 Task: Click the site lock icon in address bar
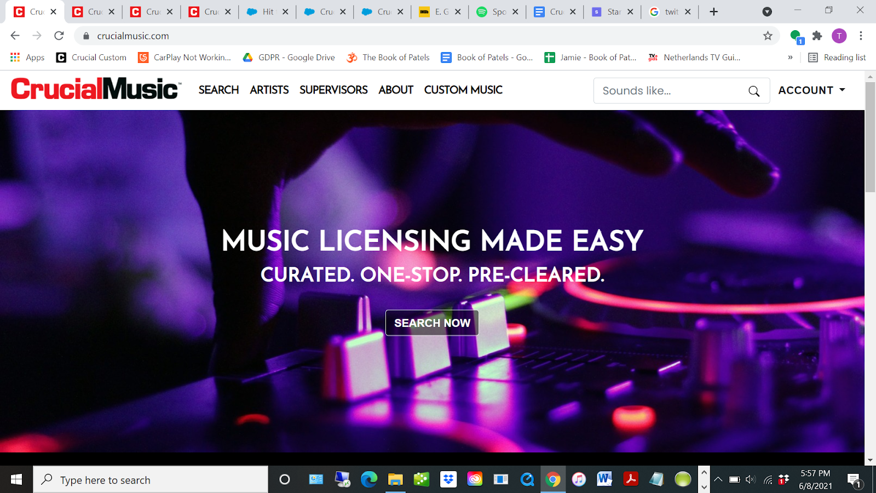(x=86, y=36)
